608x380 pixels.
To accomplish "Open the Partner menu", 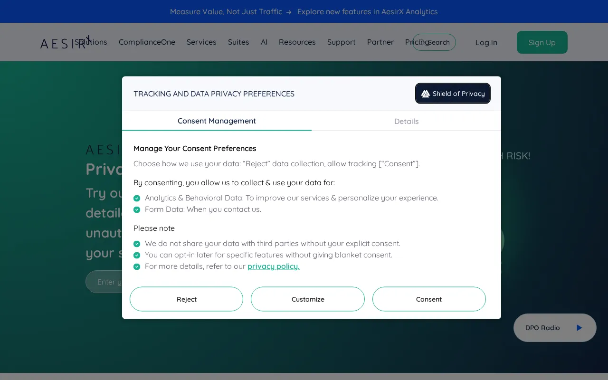I will 380,42.
